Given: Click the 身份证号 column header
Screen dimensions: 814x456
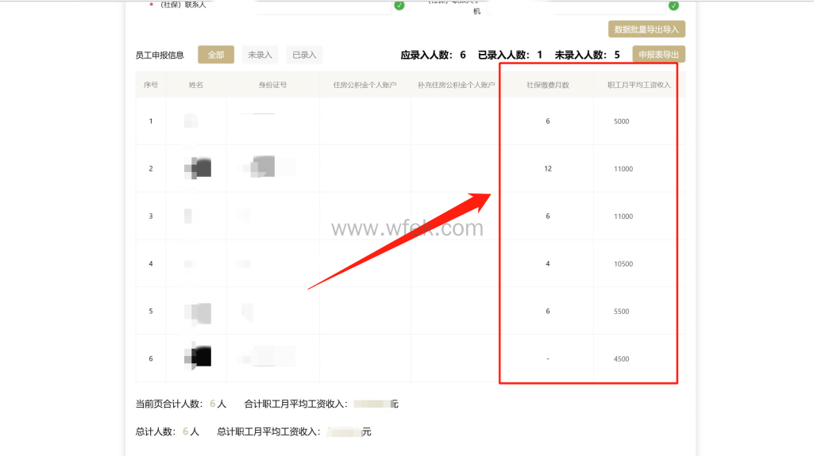Looking at the screenshot, I should pos(272,85).
